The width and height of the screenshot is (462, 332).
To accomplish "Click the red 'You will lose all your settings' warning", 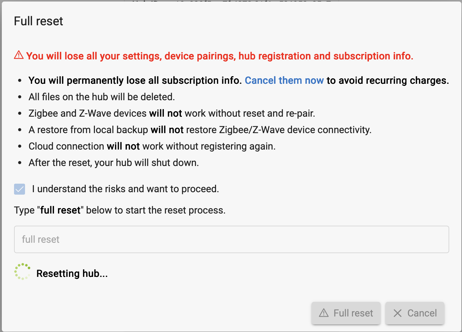I will tap(220, 56).
